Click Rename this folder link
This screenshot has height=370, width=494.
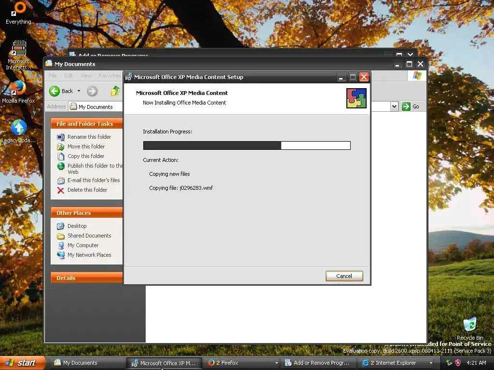click(x=89, y=137)
